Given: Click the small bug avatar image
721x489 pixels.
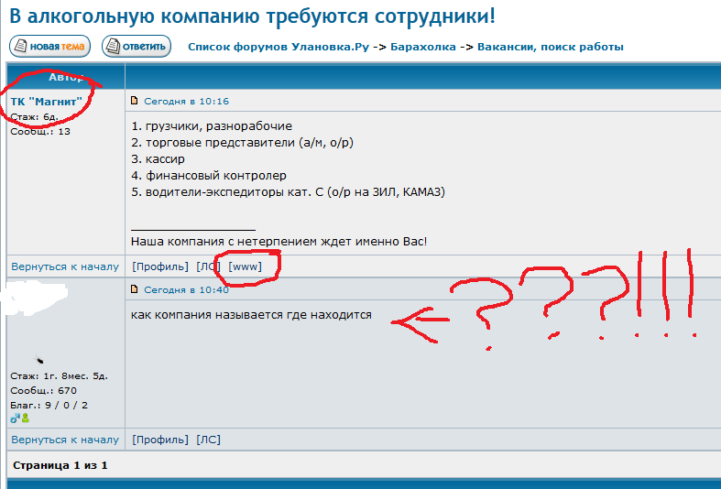Looking at the screenshot, I should (38, 361).
